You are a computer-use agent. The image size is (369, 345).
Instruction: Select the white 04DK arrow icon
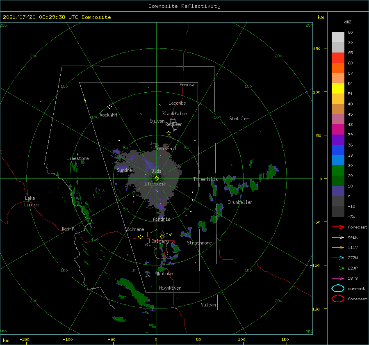pyautogui.click(x=338, y=237)
